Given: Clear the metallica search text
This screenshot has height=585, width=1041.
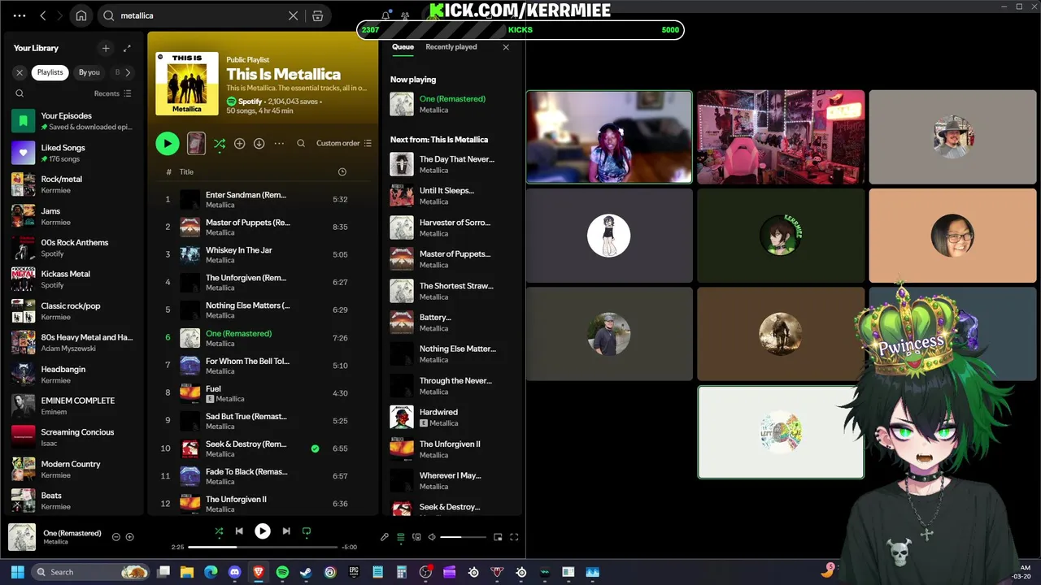Looking at the screenshot, I should coord(294,15).
